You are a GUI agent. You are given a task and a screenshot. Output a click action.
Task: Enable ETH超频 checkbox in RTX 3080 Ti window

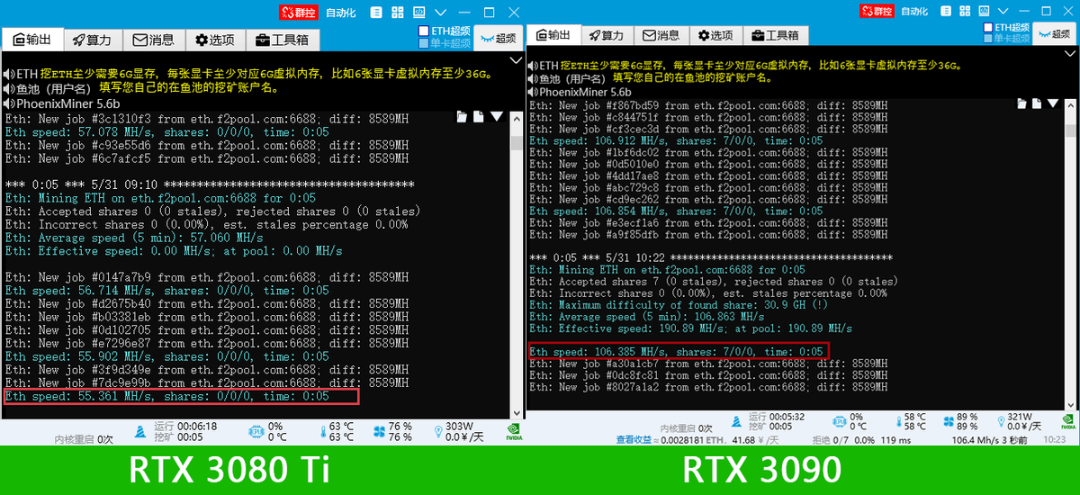[x=424, y=31]
